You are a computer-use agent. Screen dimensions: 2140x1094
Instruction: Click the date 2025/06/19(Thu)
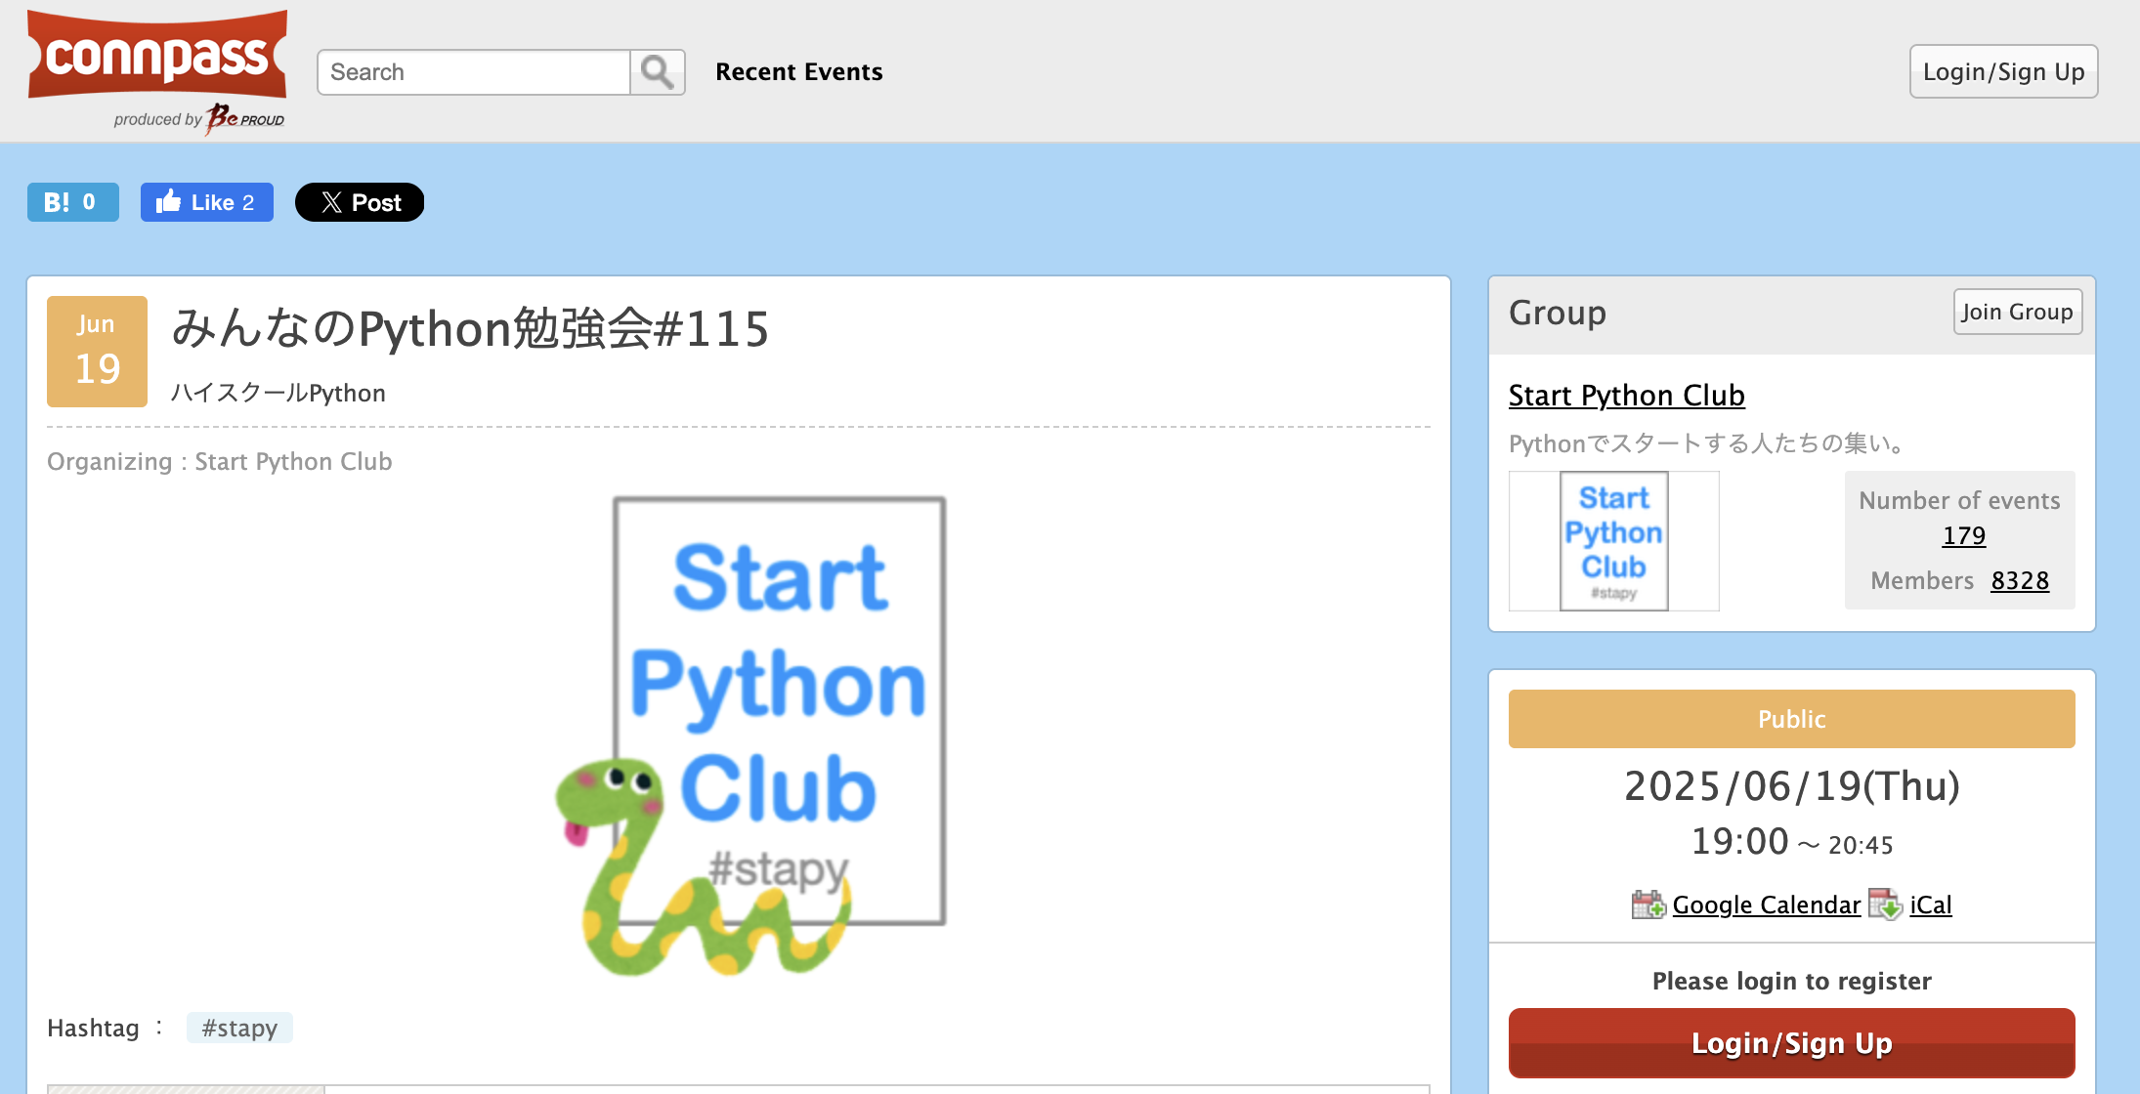coord(1791,786)
